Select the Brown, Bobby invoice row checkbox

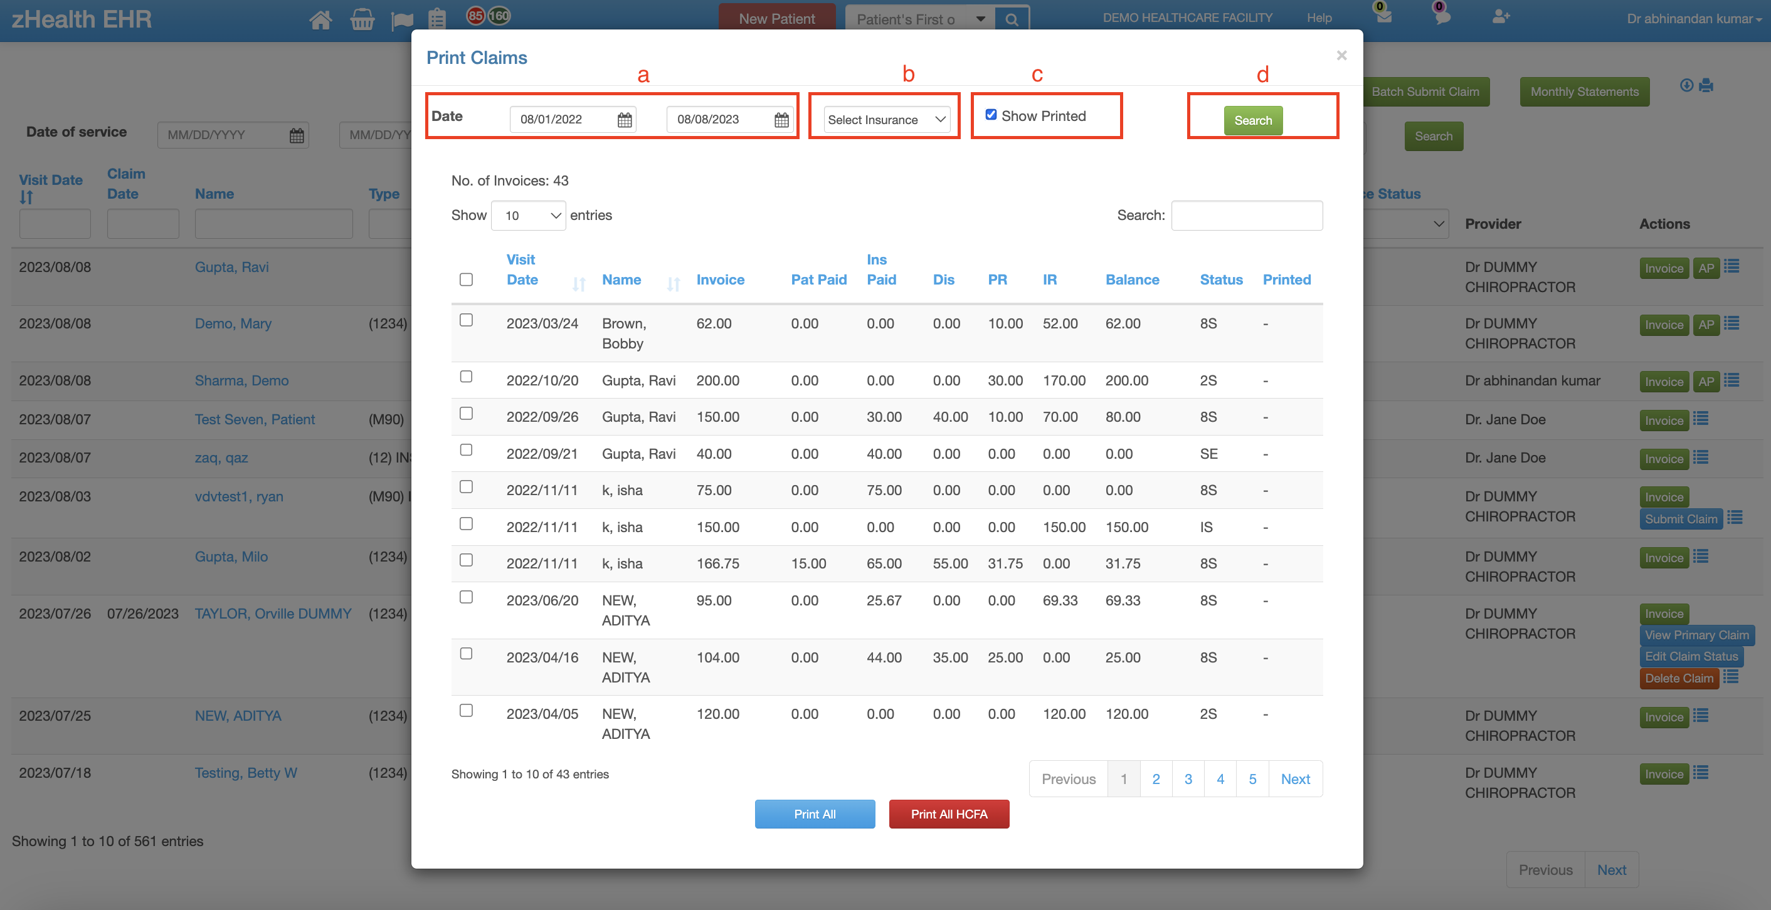pos(466,320)
